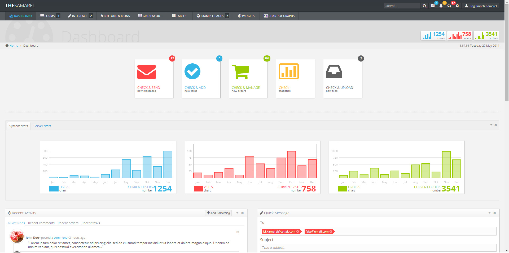
Task: Collapse the Recent Activity panel arrow
Action: 237,213
